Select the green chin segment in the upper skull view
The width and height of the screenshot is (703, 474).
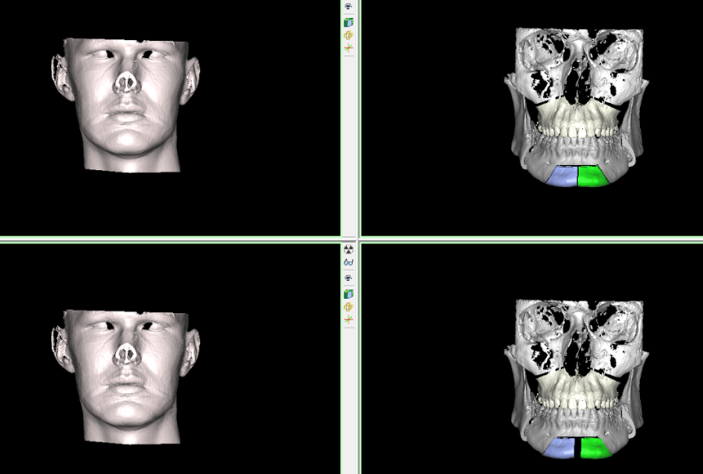tap(592, 176)
